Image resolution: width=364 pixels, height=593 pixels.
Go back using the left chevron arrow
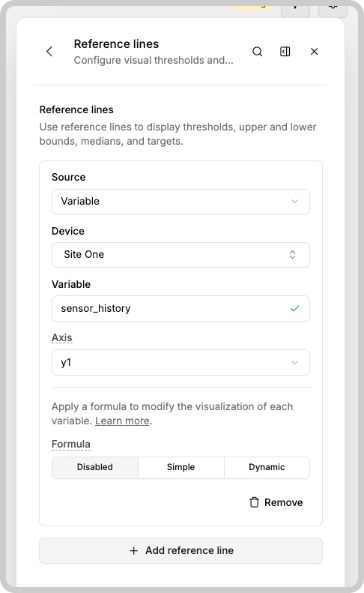(x=49, y=52)
